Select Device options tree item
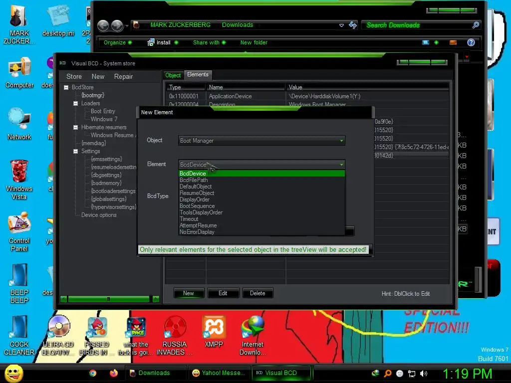 pyautogui.click(x=99, y=215)
